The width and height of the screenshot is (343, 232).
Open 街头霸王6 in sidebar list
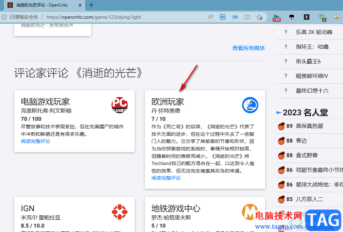308,62
